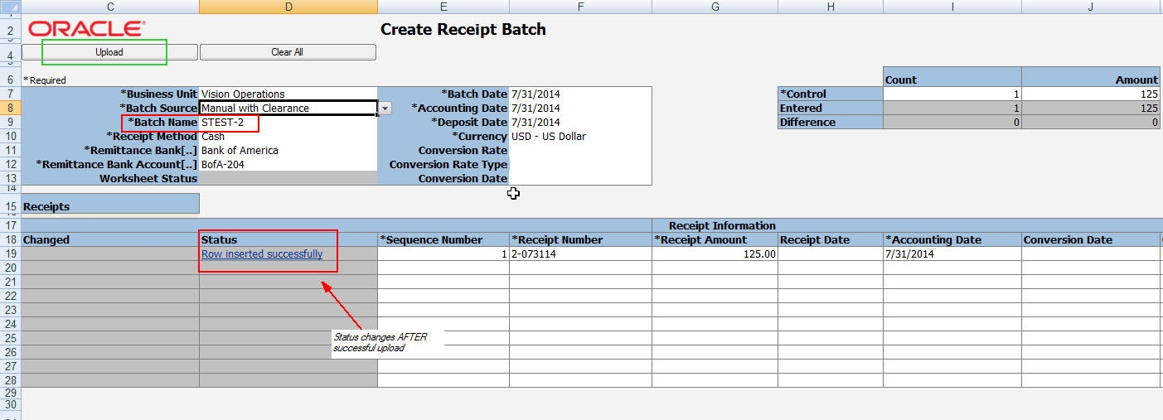Viewport: 1163px width, 420px height.
Task: Select the Currency field USD - US Dollar
Action: 579,137
